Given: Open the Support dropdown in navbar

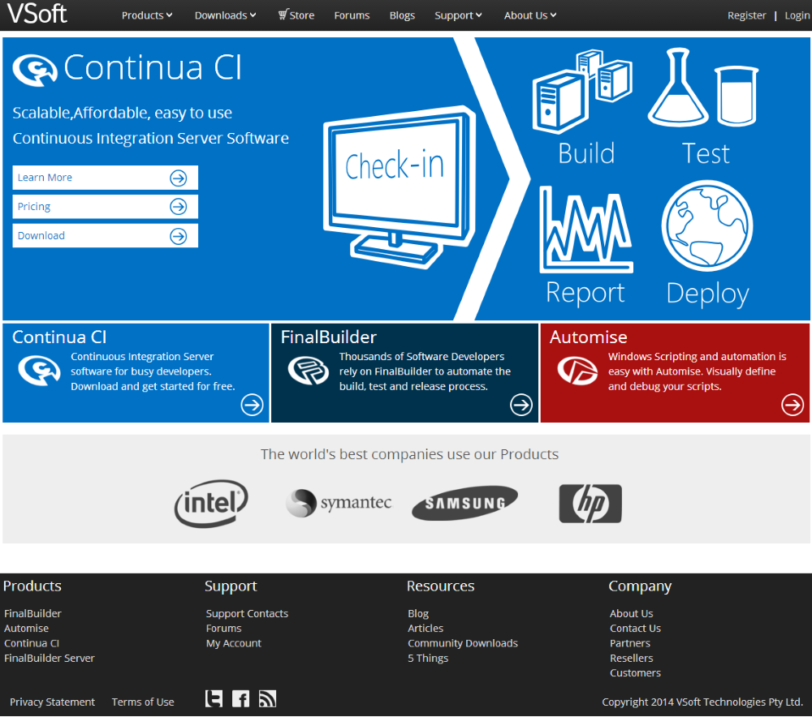Looking at the screenshot, I should [458, 15].
